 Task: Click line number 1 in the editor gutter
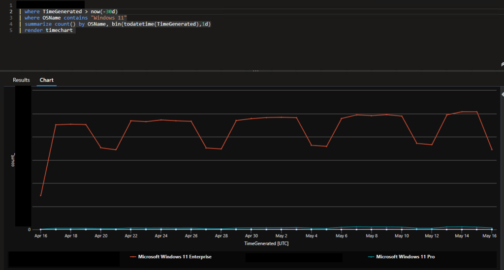click(11, 5)
